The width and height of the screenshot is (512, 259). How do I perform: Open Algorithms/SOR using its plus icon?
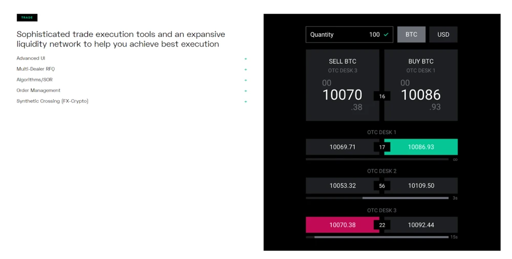point(246,80)
